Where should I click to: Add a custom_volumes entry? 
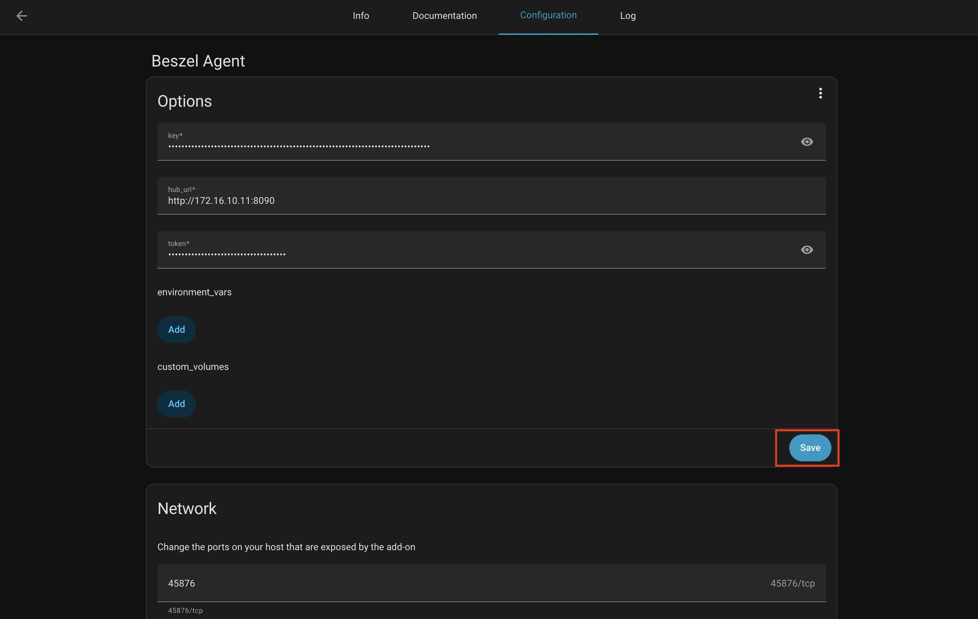pos(176,404)
